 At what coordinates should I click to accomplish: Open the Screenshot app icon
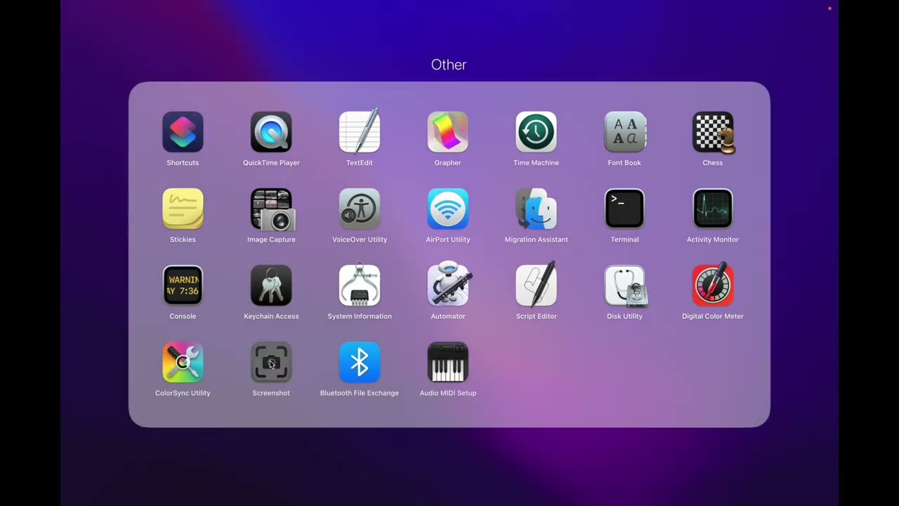tap(271, 362)
